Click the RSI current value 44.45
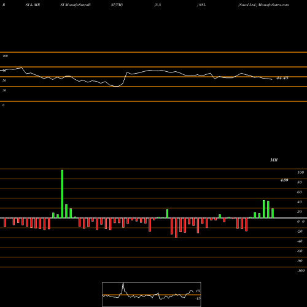Viewport: 307px width, 307px height. [282, 78]
